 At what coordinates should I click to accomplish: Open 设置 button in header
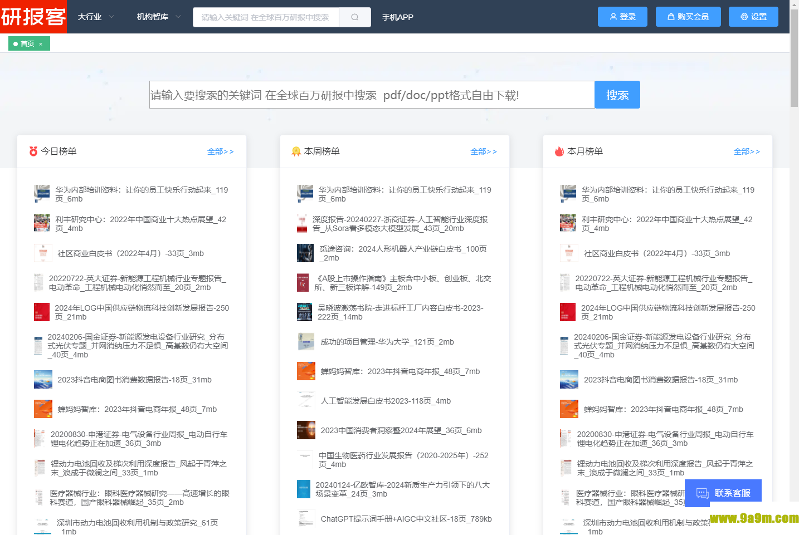point(753,17)
